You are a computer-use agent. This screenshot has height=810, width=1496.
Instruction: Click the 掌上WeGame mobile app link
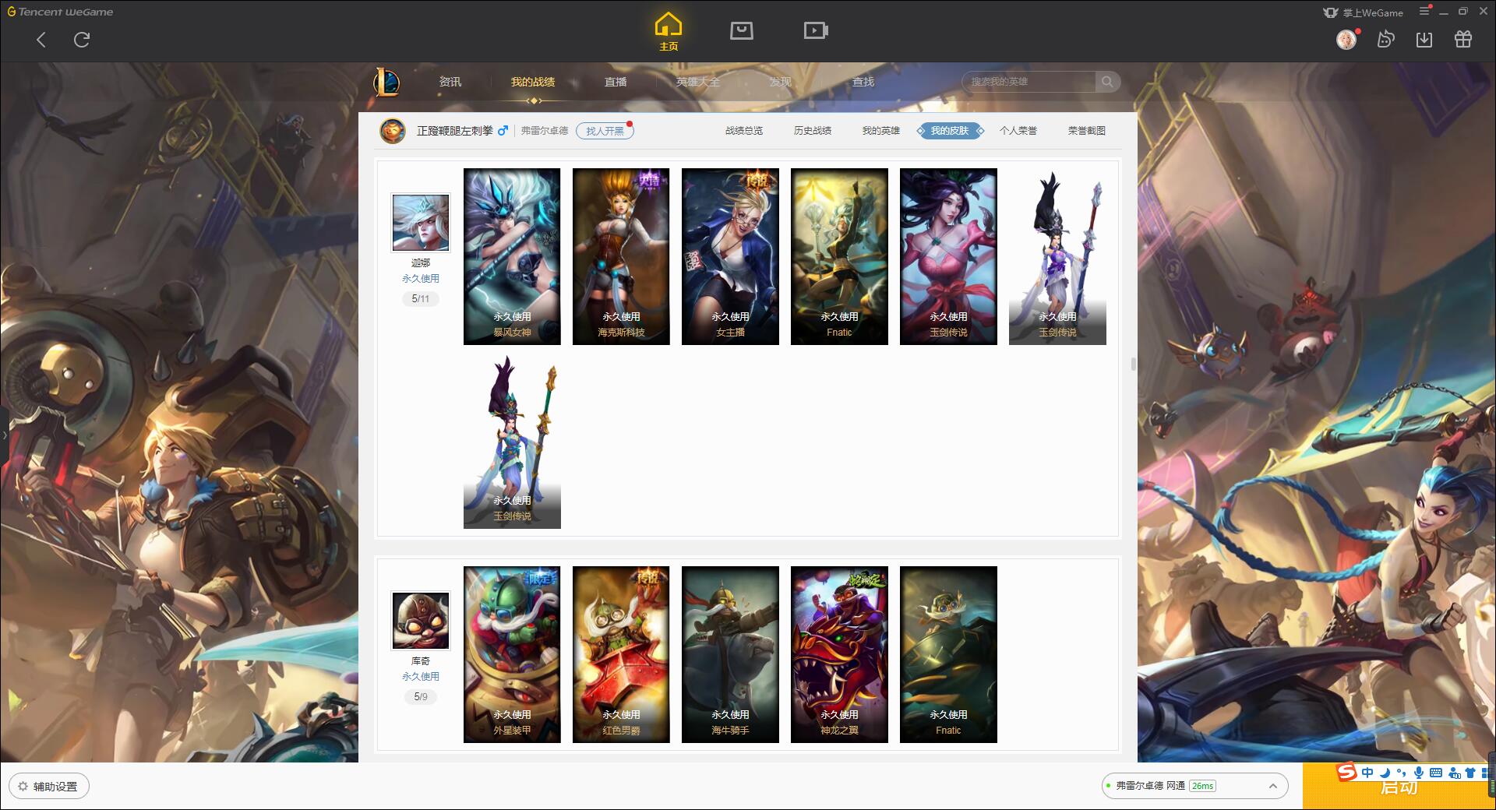pyautogui.click(x=1363, y=12)
